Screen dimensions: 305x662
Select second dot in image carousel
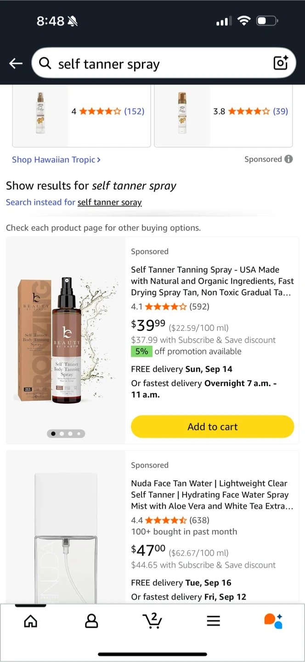[62, 434]
